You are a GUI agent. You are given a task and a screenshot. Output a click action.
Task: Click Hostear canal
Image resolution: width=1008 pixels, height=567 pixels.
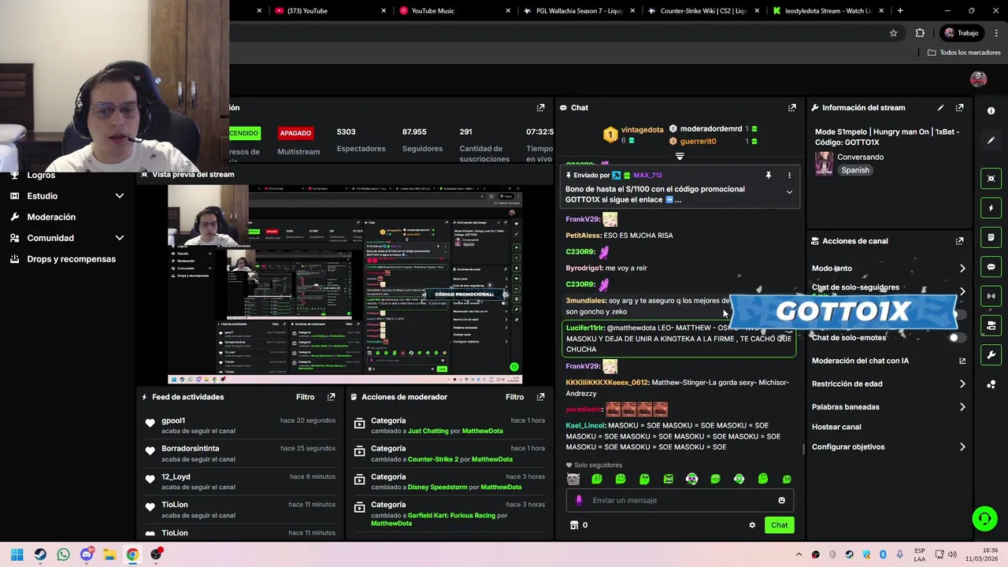pyautogui.click(x=836, y=427)
